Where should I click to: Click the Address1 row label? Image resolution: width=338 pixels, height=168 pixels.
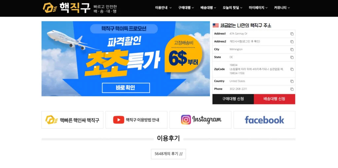(x=220, y=34)
